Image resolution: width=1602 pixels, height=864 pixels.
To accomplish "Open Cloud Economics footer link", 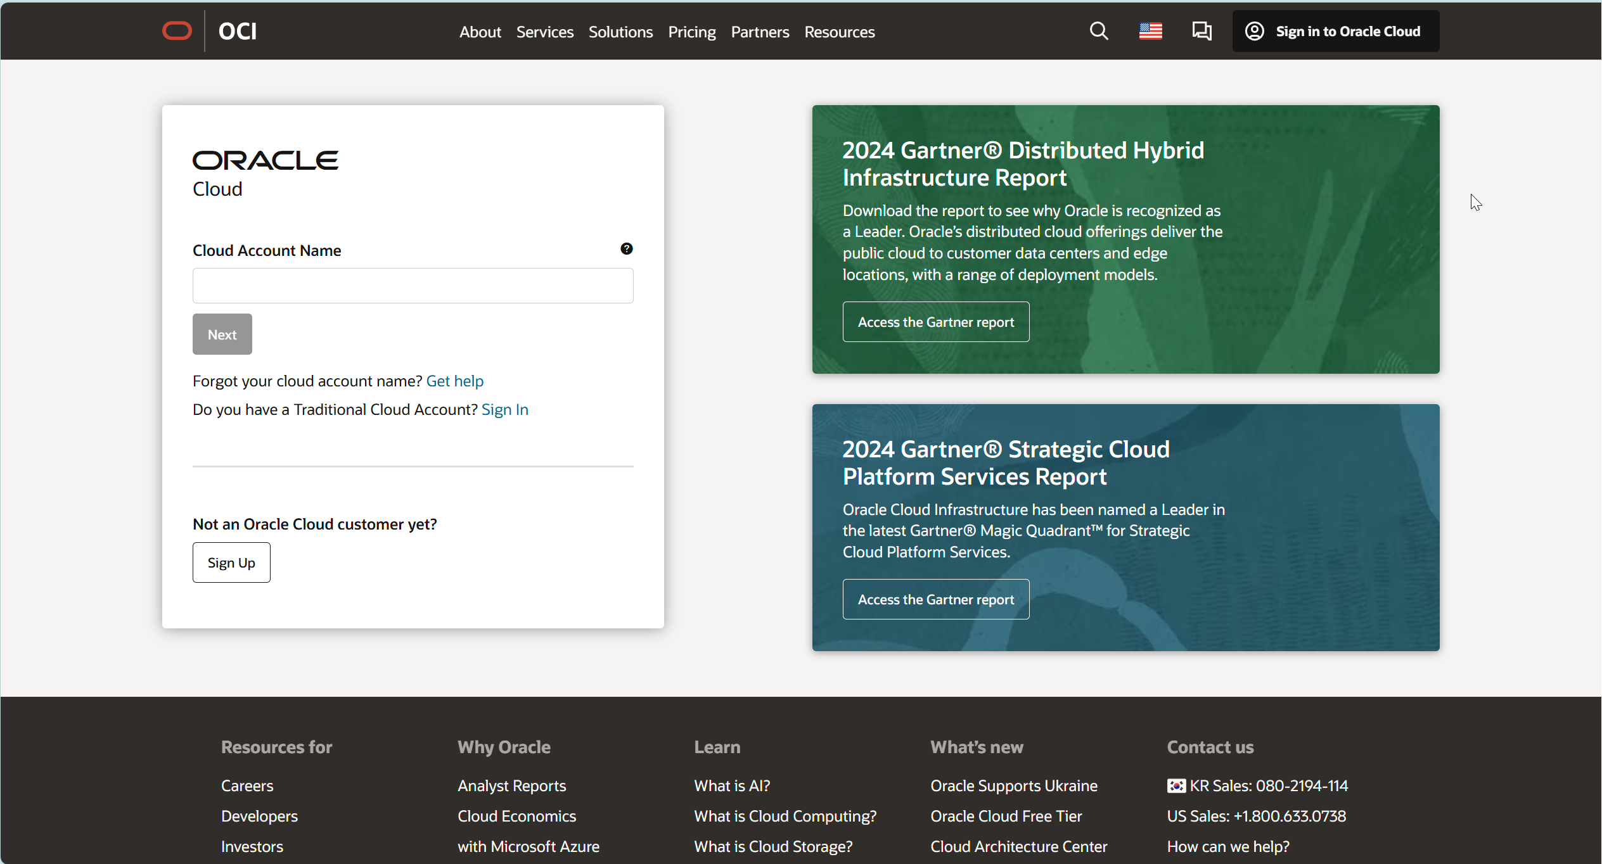I will coord(517,816).
